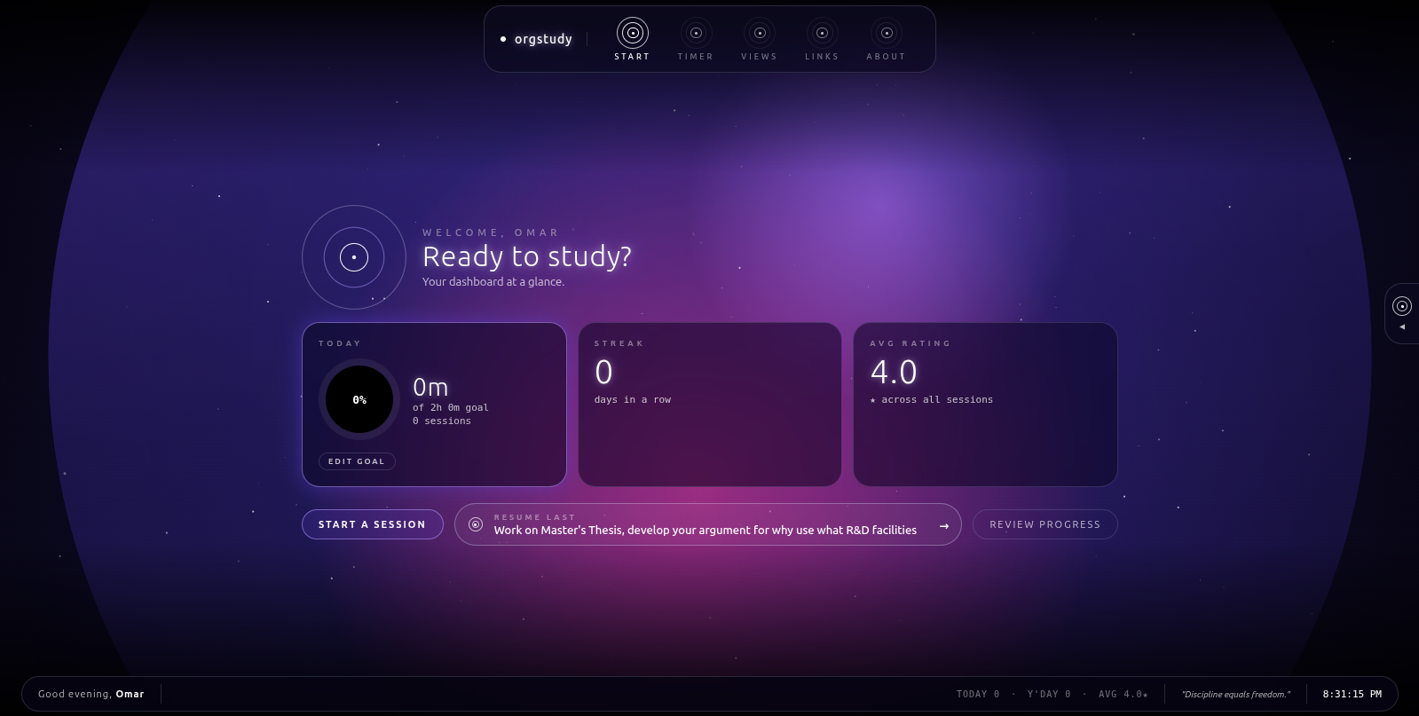The width and height of the screenshot is (1419, 716).
Task: Click 'AVG 4.0★' in status bar
Action: coord(1123,694)
